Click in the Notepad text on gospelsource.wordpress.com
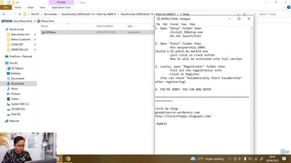The image size is (291, 163). 177,112
